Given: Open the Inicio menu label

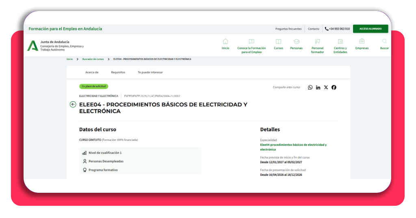Looking at the screenshot, I should coord(225,48).
